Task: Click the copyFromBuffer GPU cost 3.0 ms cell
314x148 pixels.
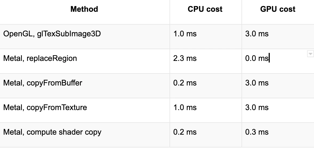Action: click(x=257, y=83)
